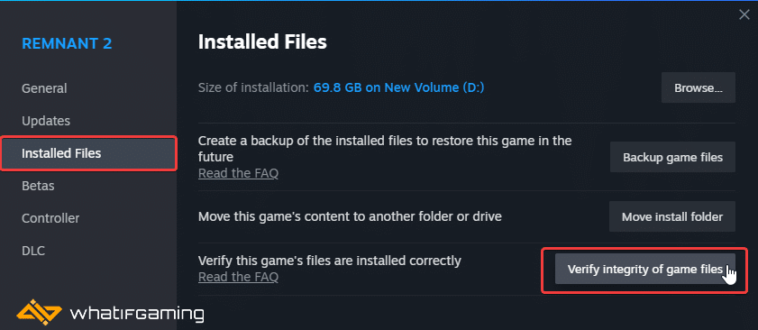Open the Controller settings tab
The width and height of the screenshot is (758, 330).
tap(50, 218)
